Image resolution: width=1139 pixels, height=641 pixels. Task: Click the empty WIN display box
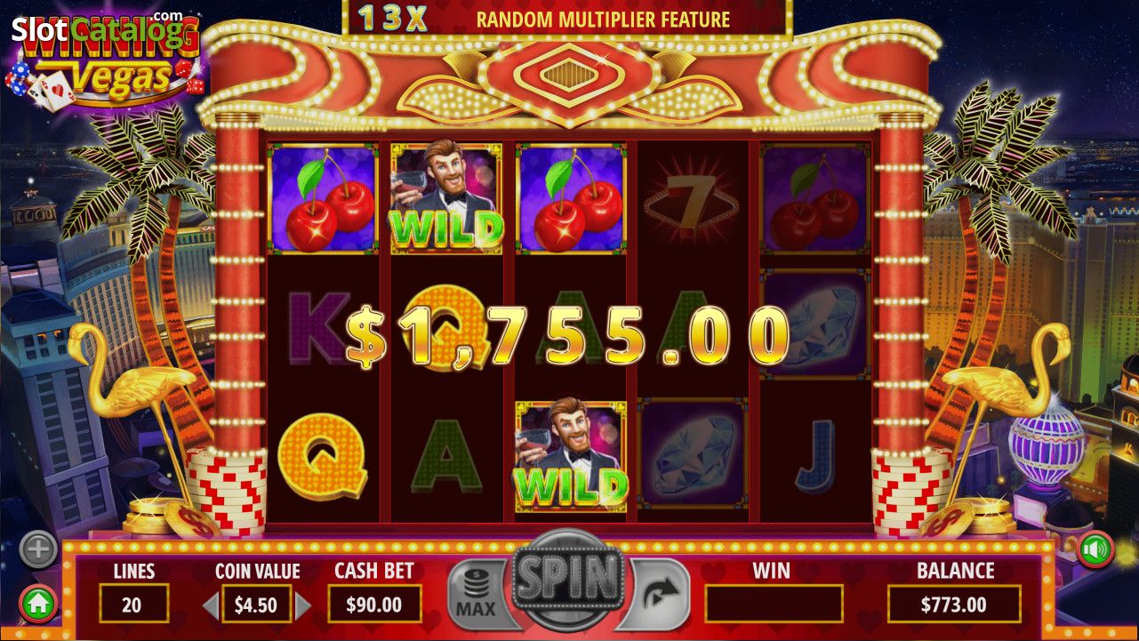click(774, 604)
